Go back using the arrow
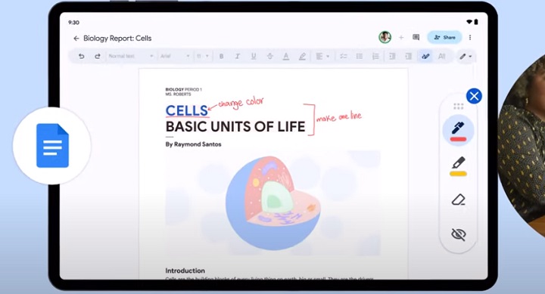 (x=76, y=39)
